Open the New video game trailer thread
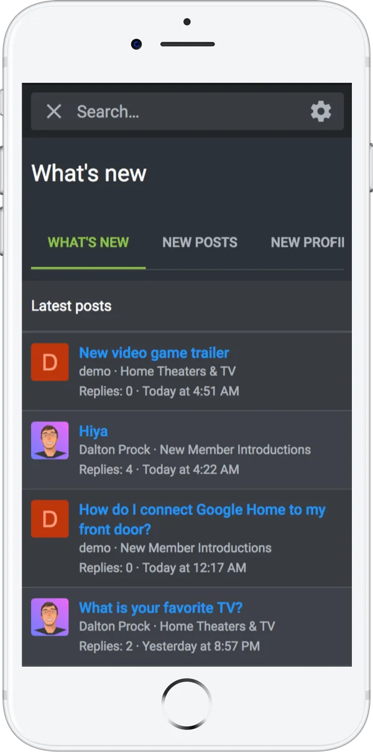The height and width of the screenshot is (752, 373). [154, 353]
